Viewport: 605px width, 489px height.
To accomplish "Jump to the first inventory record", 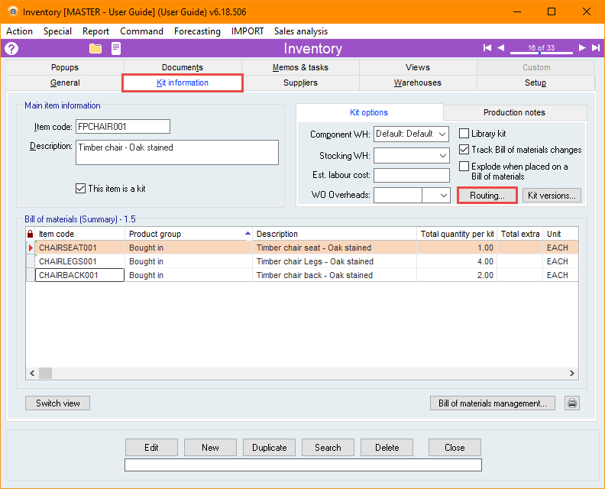I will [487, 48].
